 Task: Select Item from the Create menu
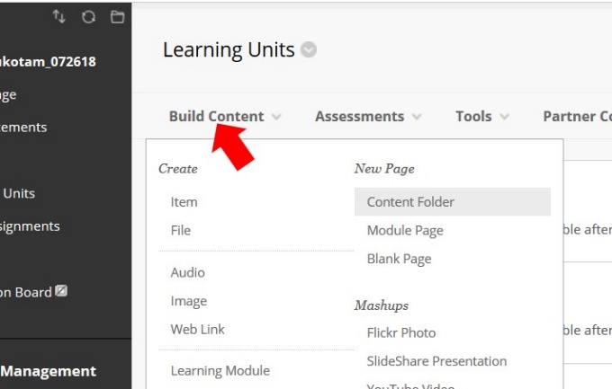click(x=184, y=202)
